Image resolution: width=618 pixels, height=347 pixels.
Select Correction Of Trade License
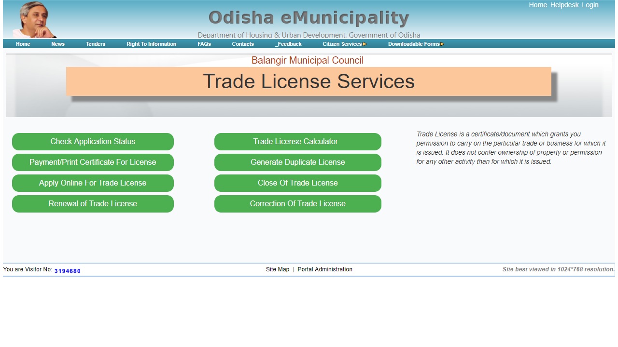(x=297, y=204)
